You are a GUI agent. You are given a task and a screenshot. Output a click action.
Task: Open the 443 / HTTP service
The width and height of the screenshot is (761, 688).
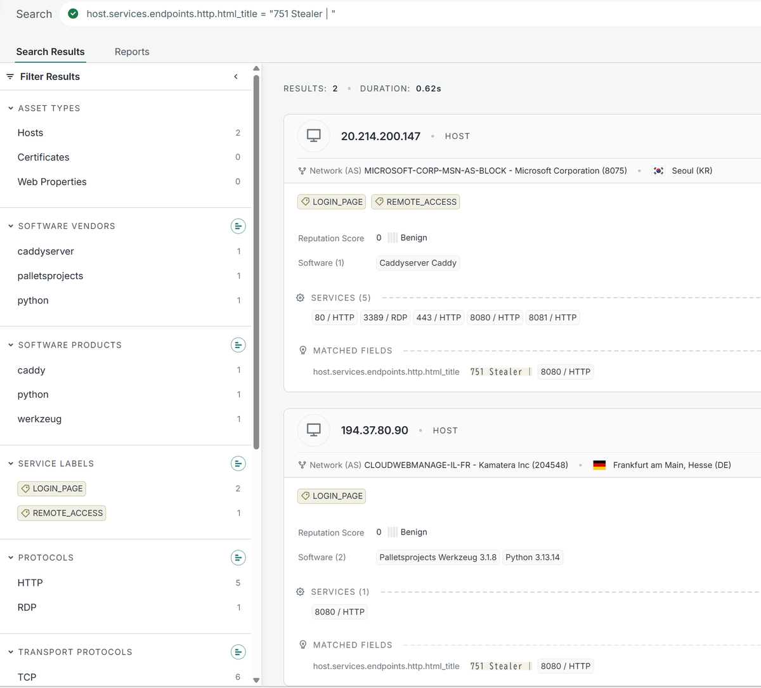pos(439,318)
